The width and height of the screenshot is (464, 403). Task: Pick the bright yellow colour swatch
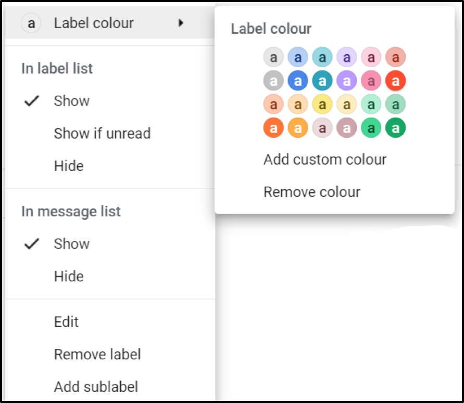coord(322,104)
